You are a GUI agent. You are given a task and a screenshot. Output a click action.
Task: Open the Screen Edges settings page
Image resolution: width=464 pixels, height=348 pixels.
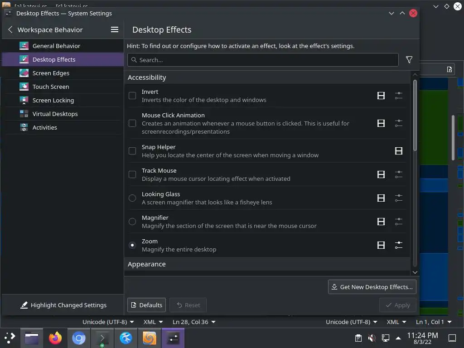point(63,73)
